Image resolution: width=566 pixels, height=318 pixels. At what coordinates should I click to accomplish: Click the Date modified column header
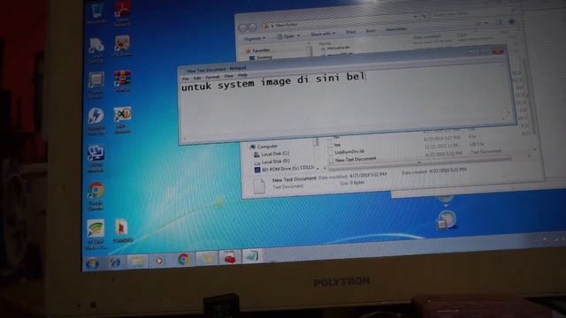427,37
